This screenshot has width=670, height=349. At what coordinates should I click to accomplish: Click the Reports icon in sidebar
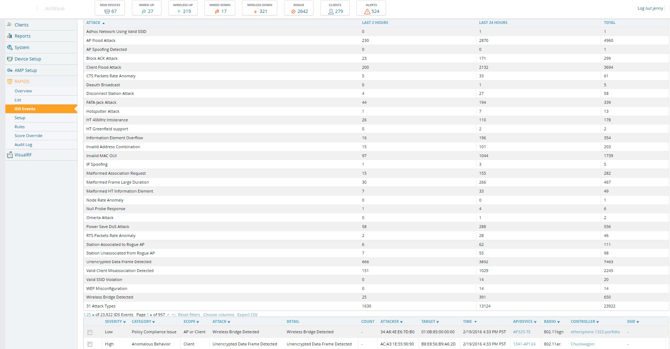(x=10, y=36)
